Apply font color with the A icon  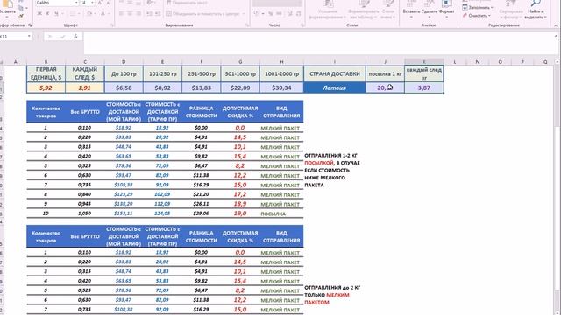tap(103, 14)
